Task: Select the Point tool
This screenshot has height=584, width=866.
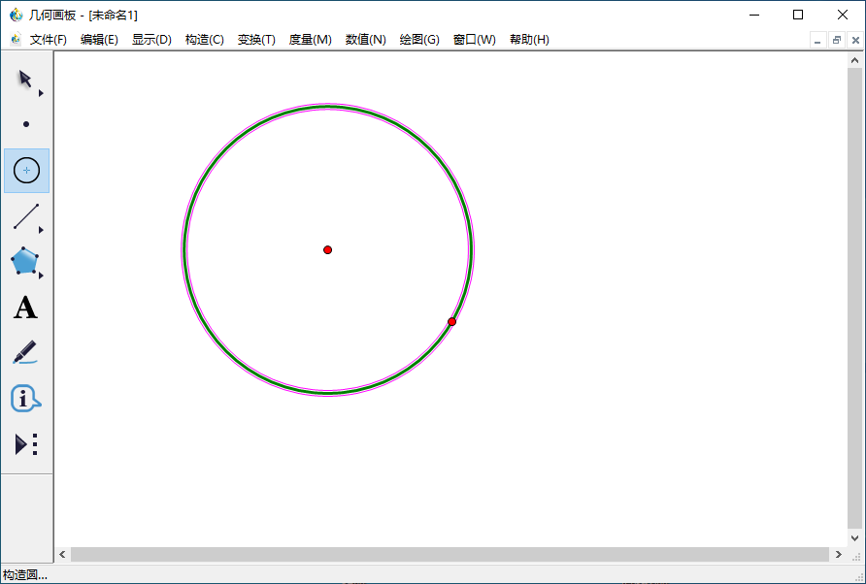Action: (x=26, y=124)
